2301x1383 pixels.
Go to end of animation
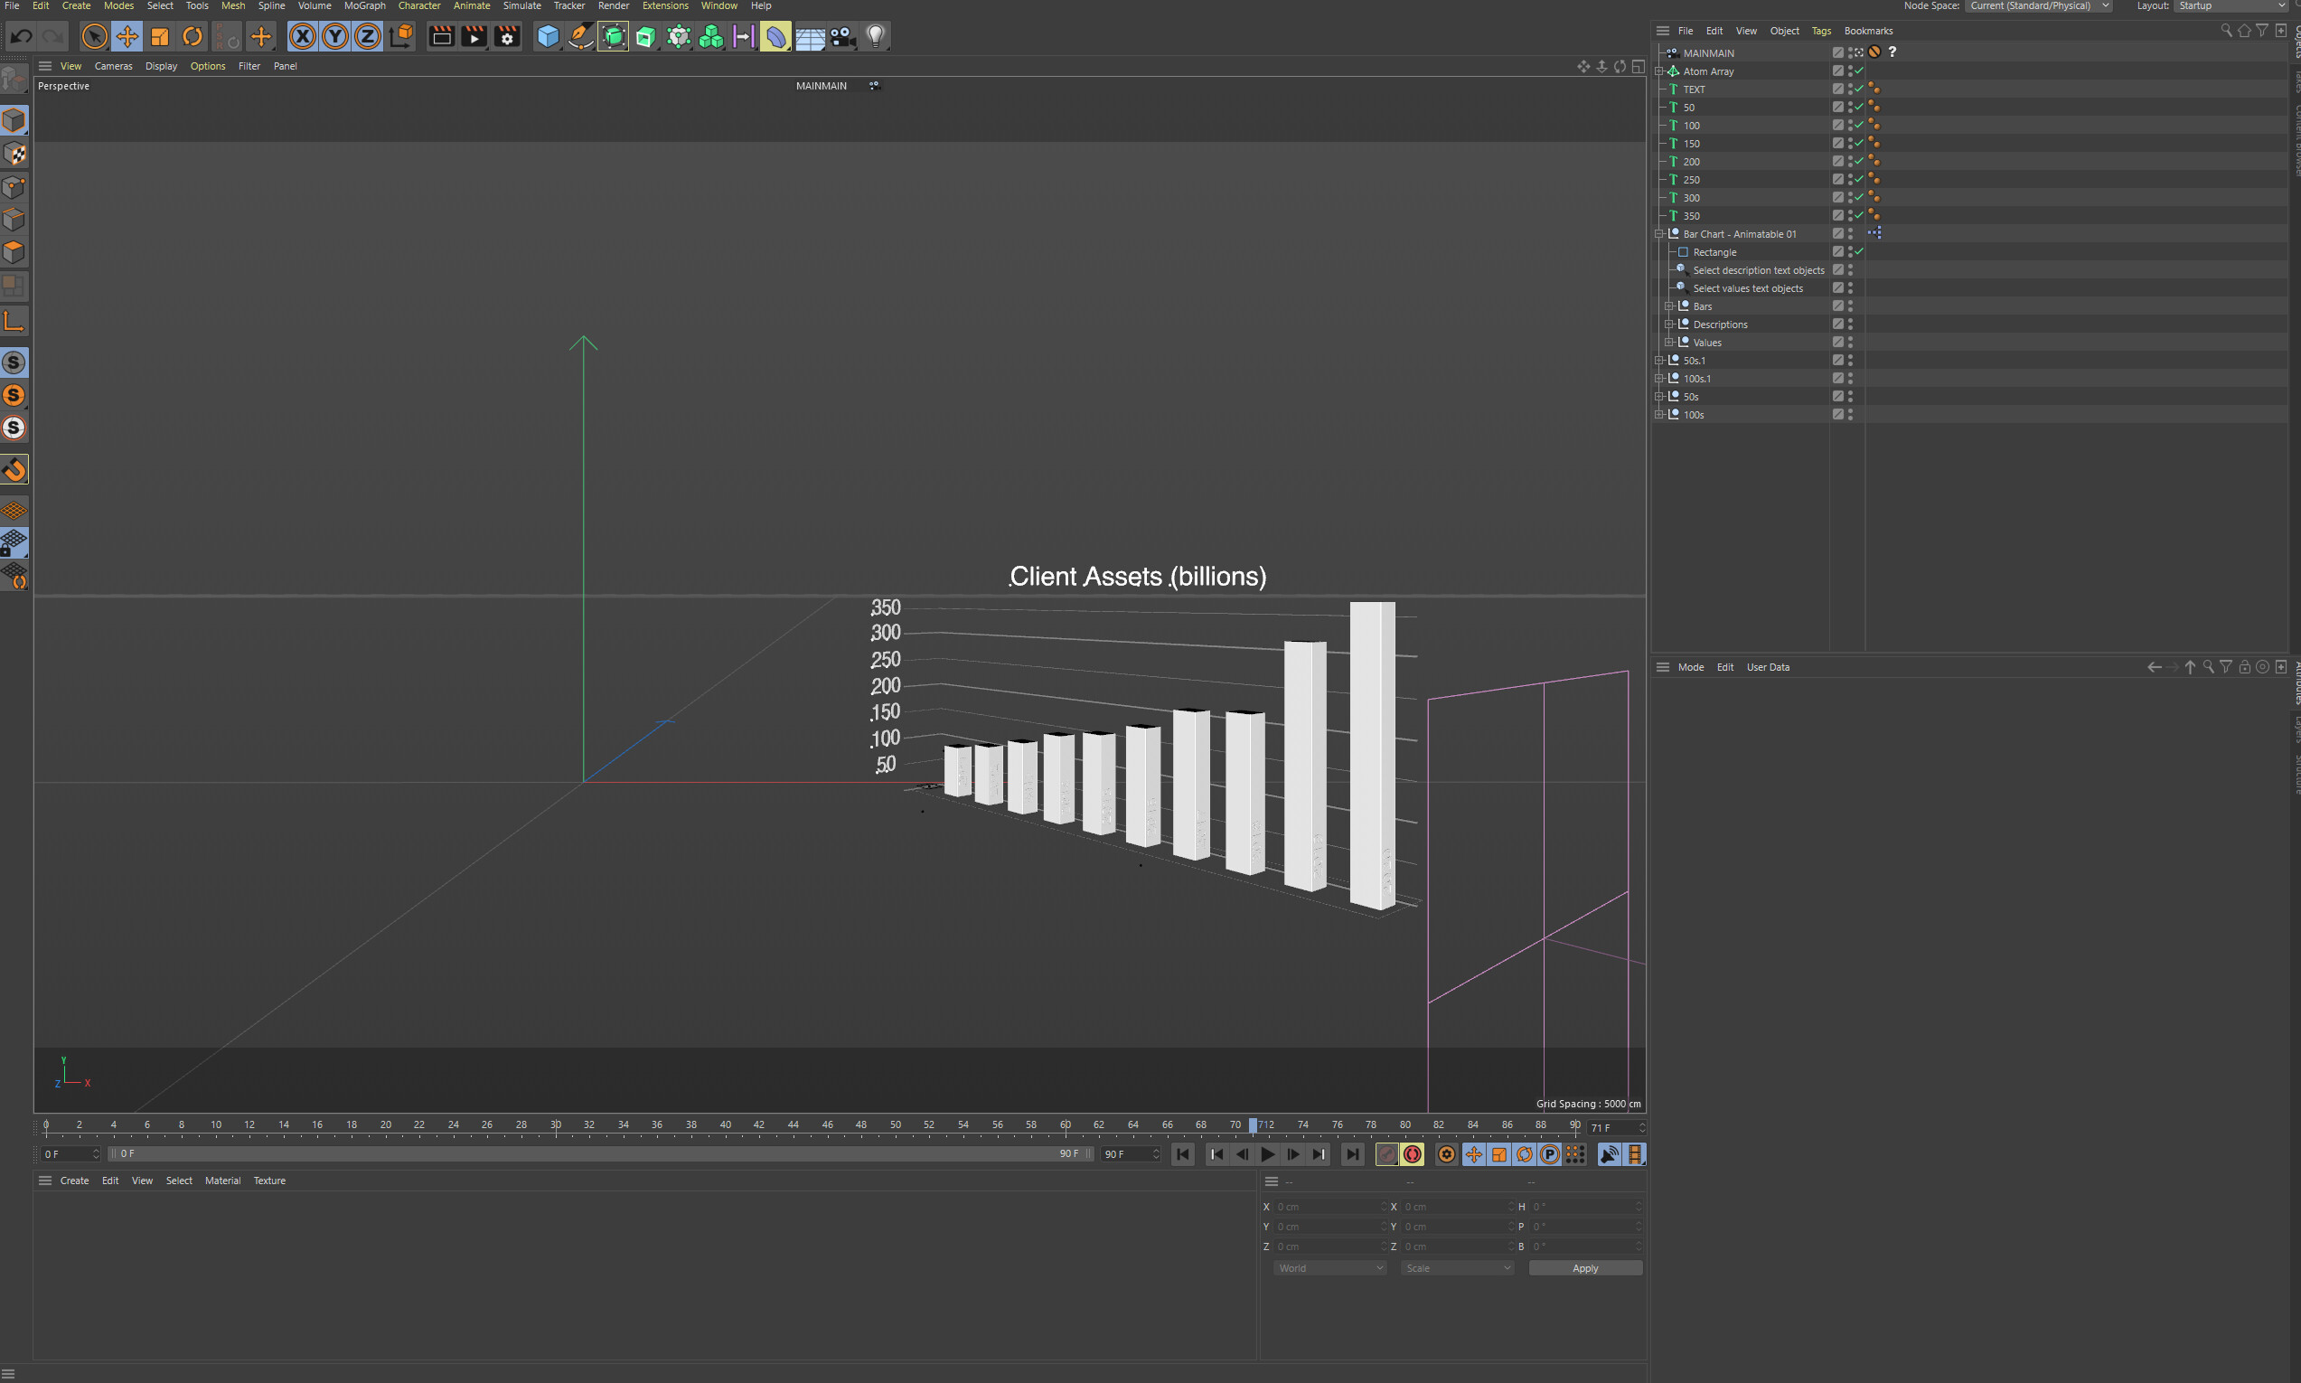(x=1352, y=1154)
